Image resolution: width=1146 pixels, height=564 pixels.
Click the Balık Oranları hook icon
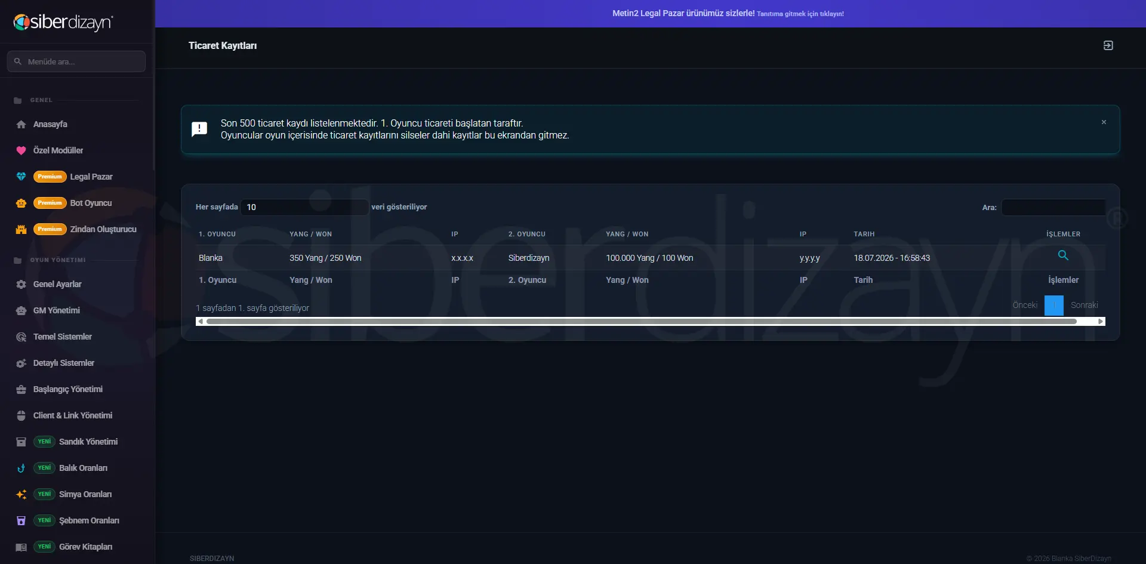pos(21,468)
